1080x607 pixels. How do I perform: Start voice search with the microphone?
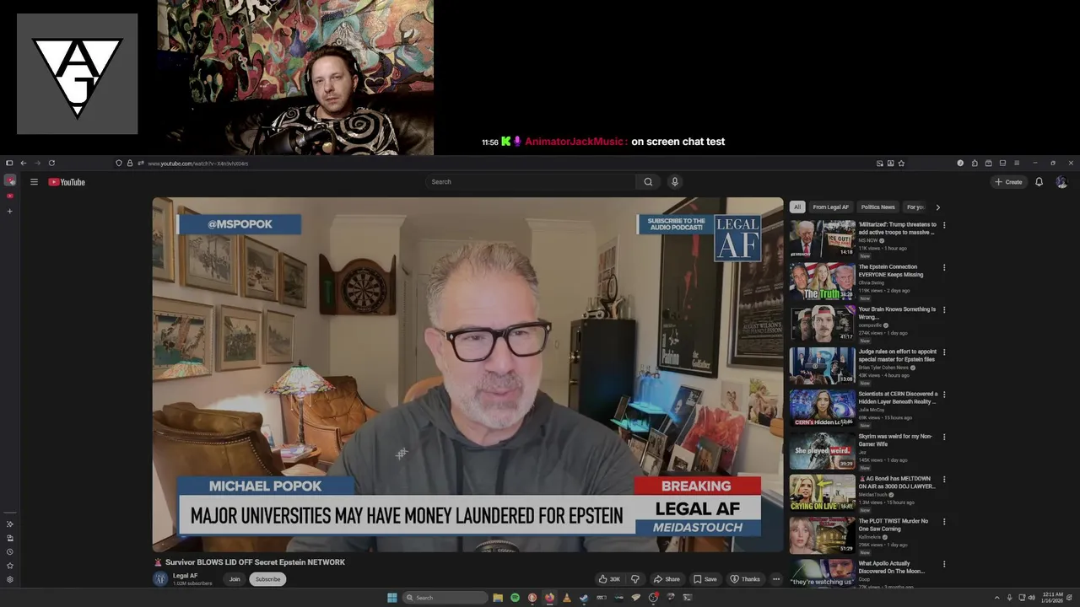(x=674, y=182)
